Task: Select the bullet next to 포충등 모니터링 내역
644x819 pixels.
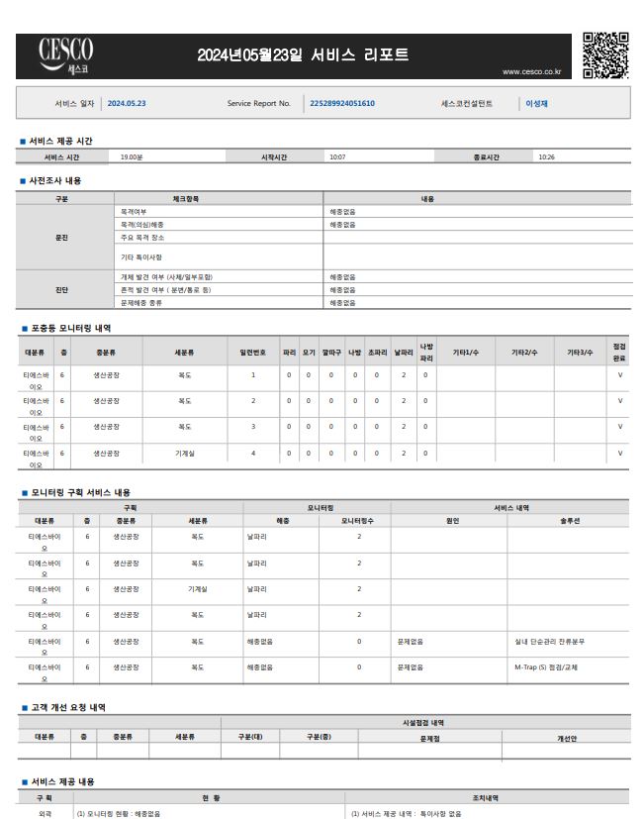Action: click(23, 328)
